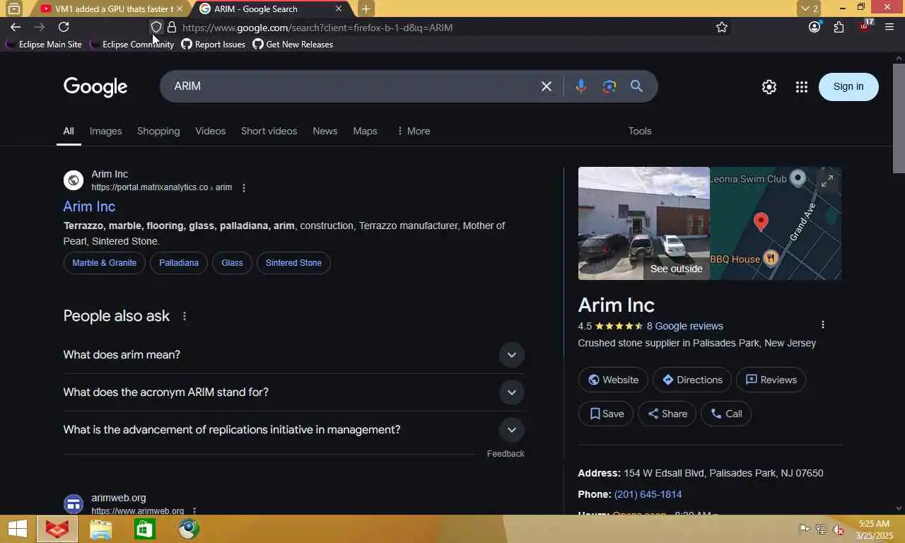
Task: Open Report Issues bookmark
Action: pos(213,45)
